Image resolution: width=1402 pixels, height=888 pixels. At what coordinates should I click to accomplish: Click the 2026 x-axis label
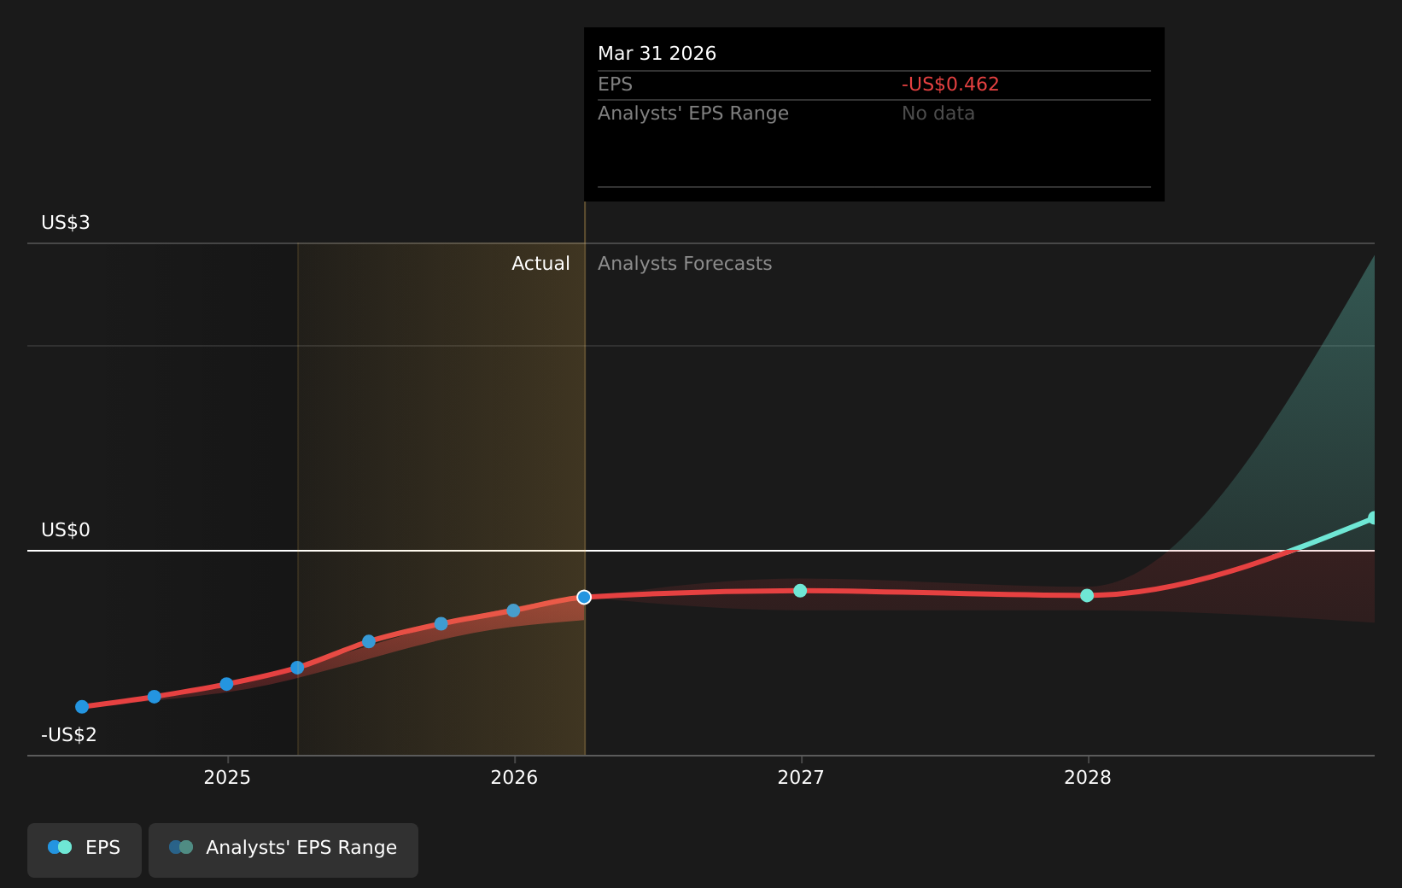(514, 777)
